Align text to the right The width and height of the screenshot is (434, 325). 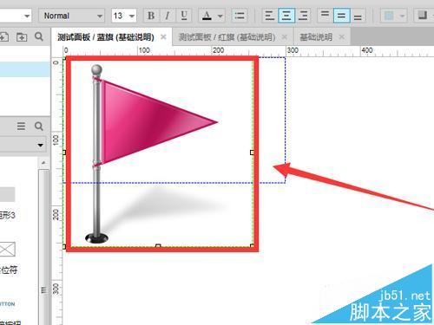tap(303, 16)
